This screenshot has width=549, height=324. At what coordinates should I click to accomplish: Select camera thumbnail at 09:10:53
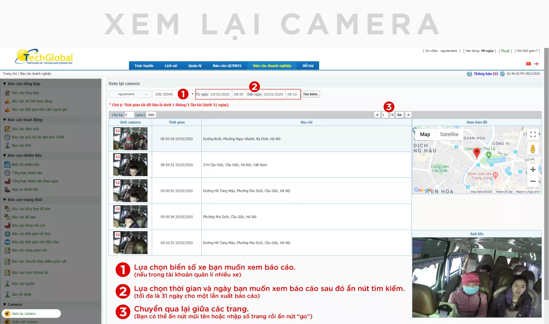(130, 243)
